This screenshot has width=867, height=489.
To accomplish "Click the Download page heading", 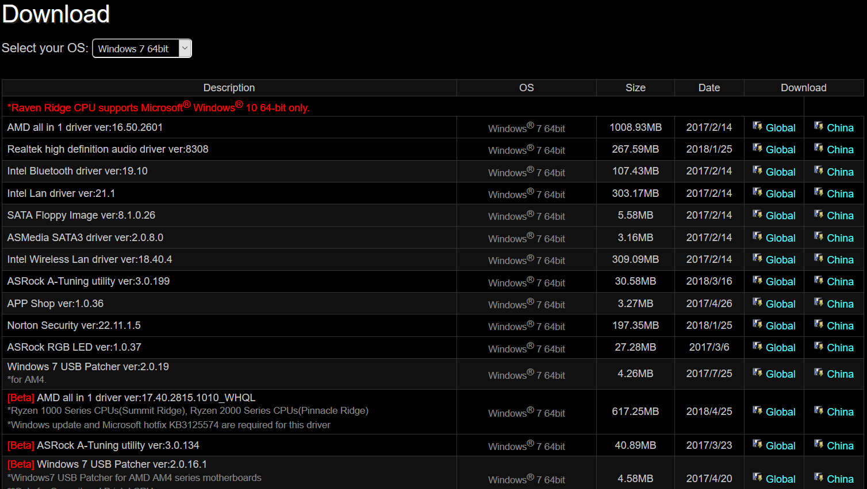I will click(56, 14).
